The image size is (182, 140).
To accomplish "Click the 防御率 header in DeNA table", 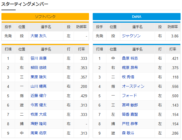I will [x=173, y=27].
